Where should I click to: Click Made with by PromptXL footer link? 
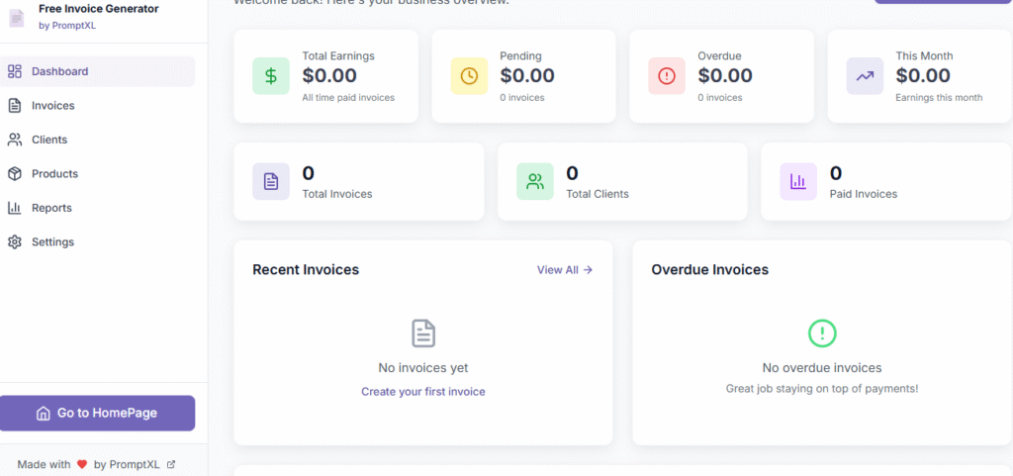tap(96, 464)
